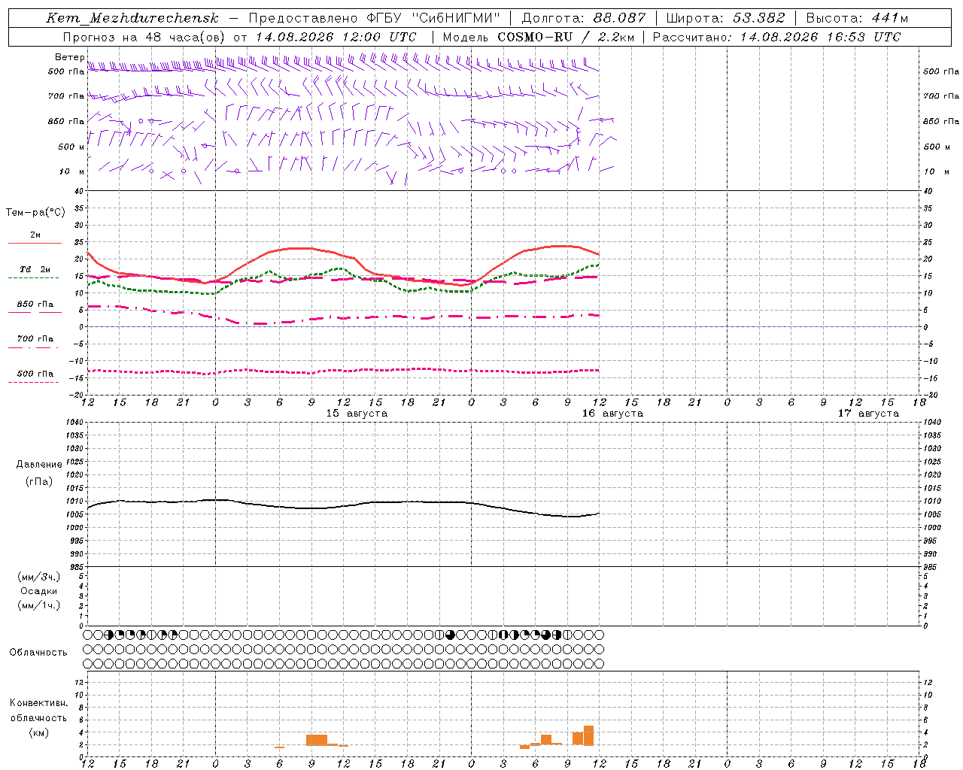Select the Td 2м dew point legend entry
The width and height of the screenshot is (963, 770).
35,272
